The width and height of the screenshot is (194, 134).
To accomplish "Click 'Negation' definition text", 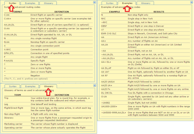I will (x=35, y=76).
